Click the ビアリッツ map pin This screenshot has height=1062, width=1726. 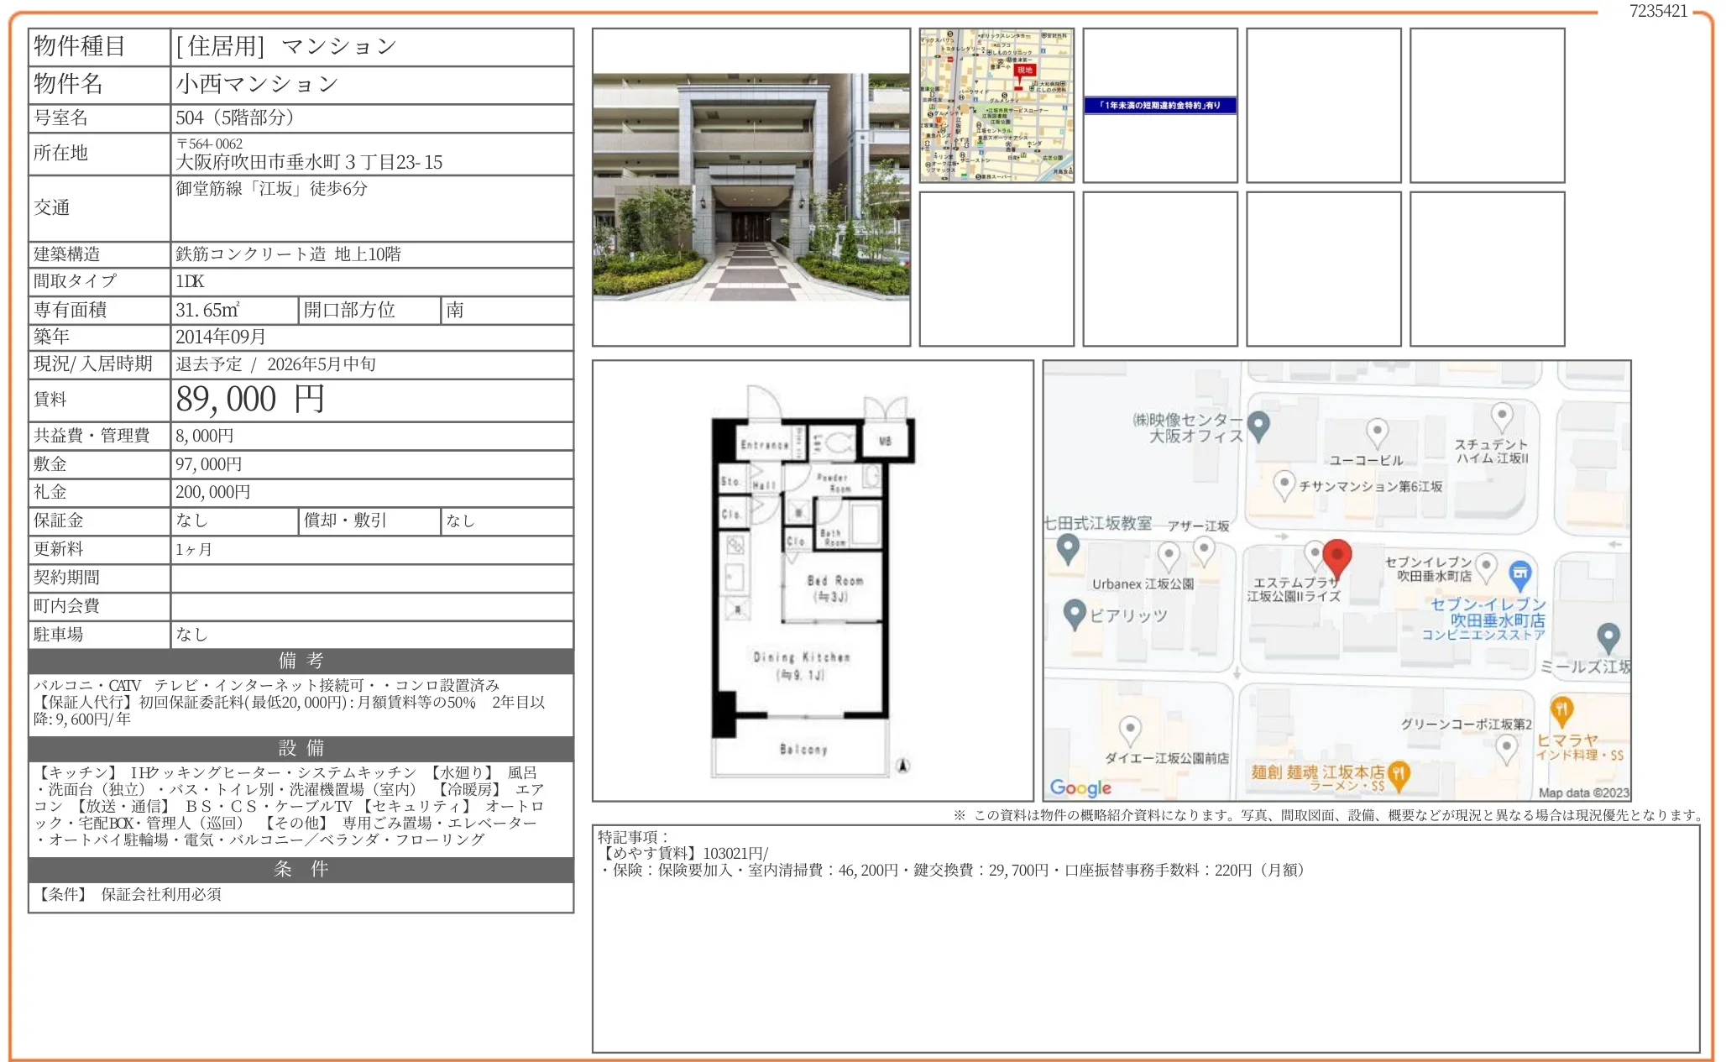(1074, 614)
